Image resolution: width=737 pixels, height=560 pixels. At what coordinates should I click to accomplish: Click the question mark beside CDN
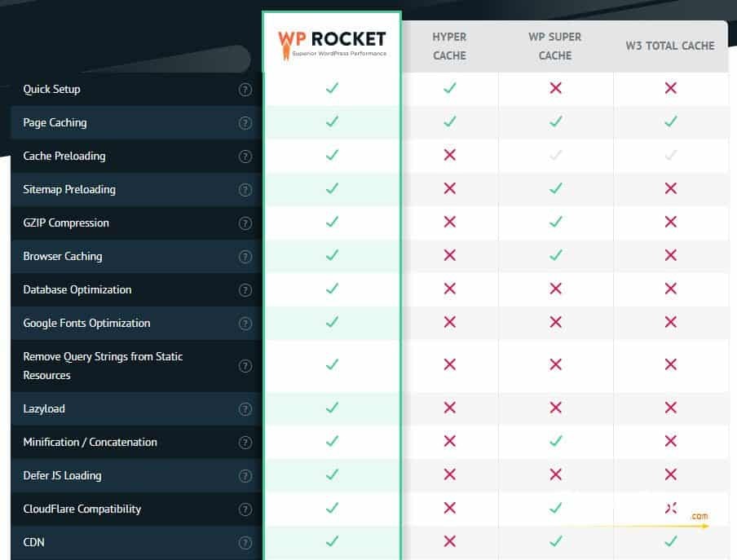point(245,543)
